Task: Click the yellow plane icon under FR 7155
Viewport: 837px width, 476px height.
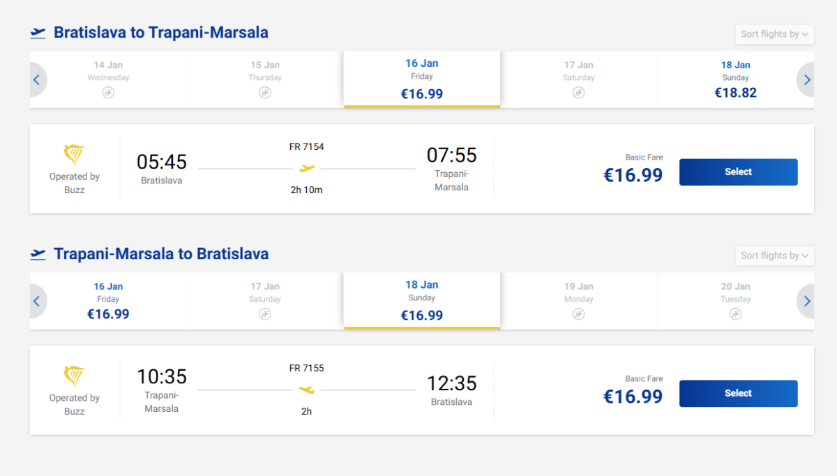Action: click(x=307, y=390)
